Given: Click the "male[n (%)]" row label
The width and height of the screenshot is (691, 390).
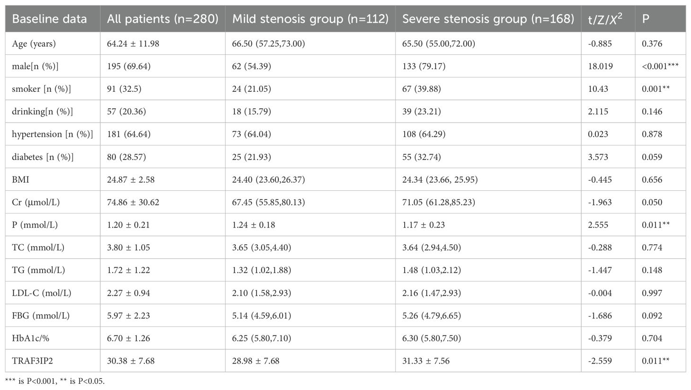Looking at the screenshot, I should (35, 66).
